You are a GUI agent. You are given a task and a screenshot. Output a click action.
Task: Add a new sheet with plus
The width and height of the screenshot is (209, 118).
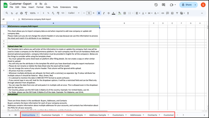click(9, 115)
